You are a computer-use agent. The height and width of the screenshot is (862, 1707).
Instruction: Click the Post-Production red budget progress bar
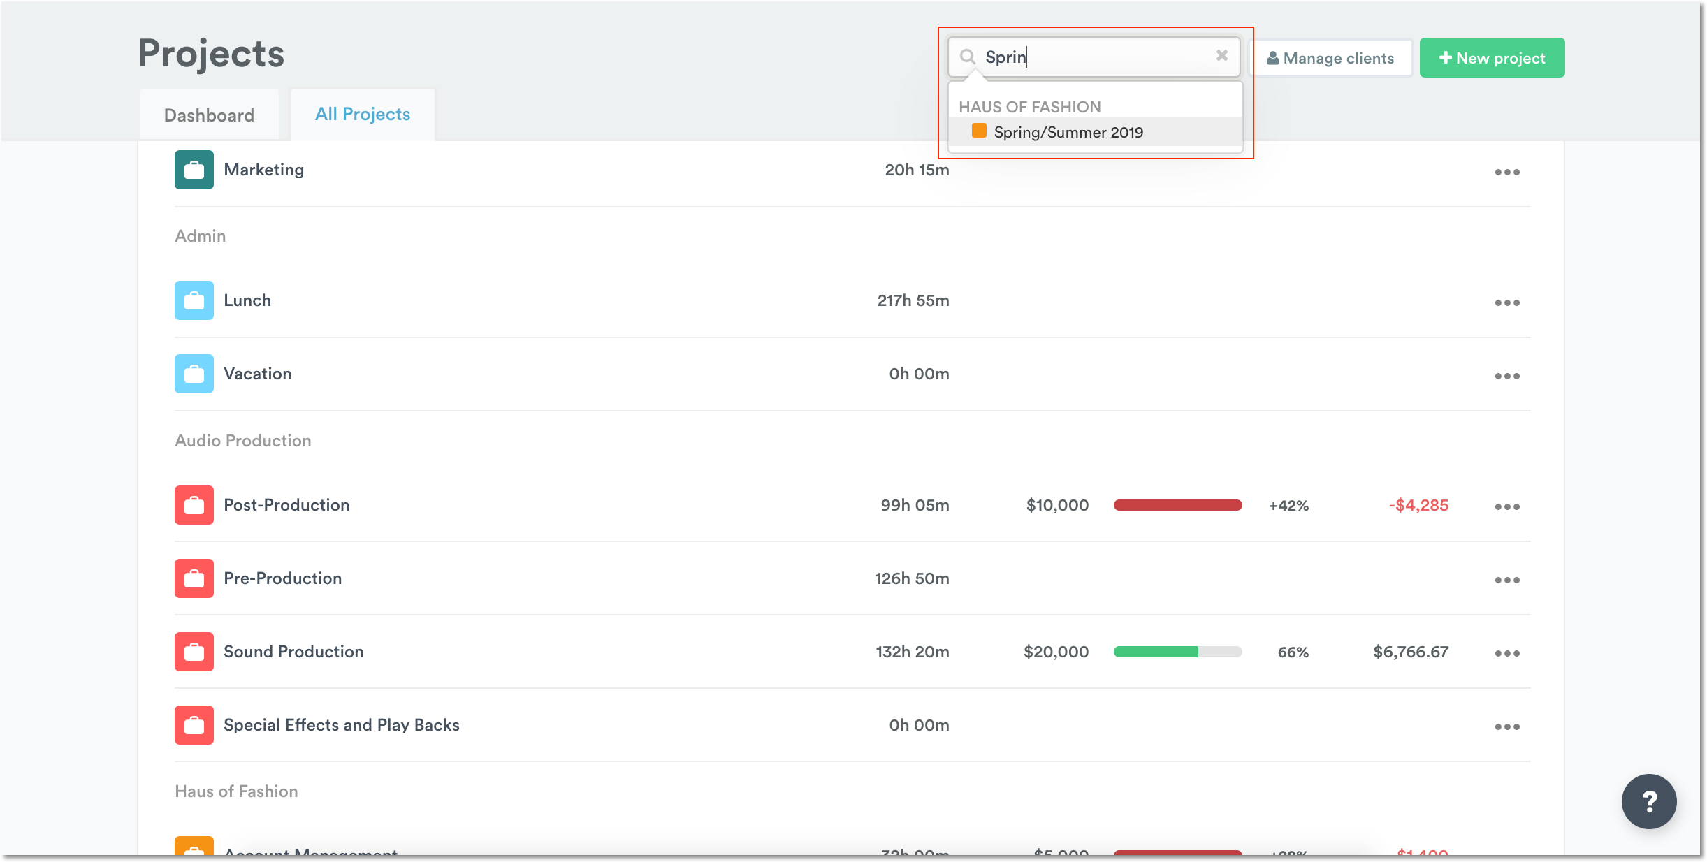1177,505
